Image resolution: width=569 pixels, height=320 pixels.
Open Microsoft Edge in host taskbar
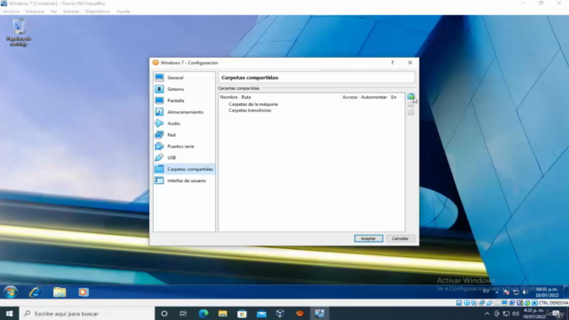pos(204,314)
